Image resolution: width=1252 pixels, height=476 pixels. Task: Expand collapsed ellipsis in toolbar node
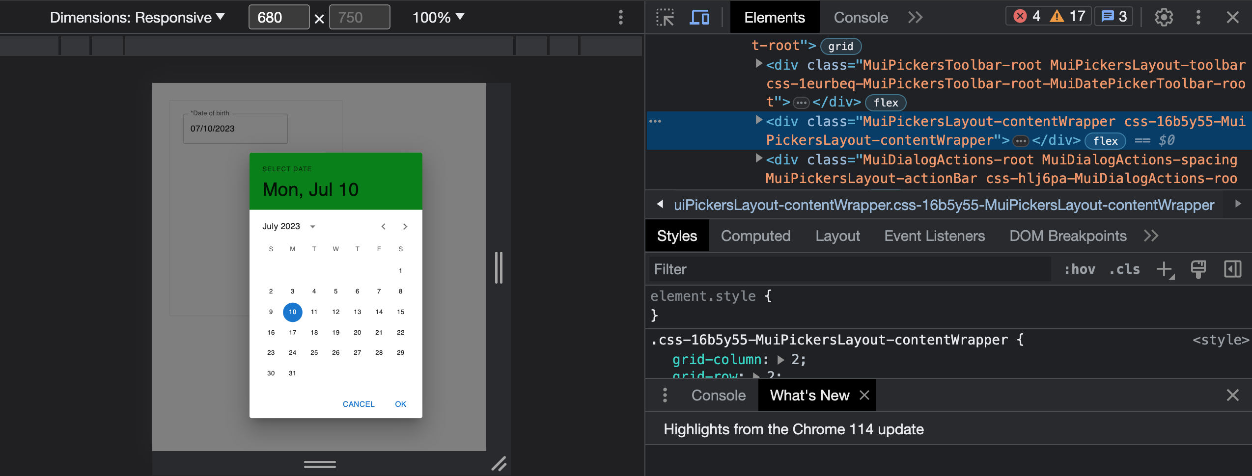[801, 103]
